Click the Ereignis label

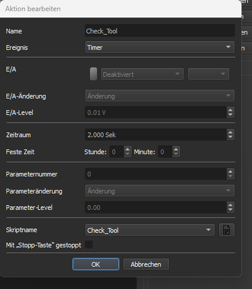[x=17, y=47]
